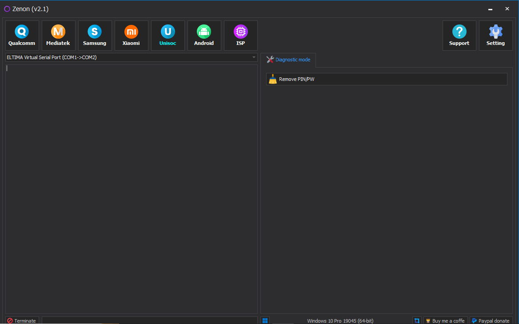Click the screenshot crop icon in status bar
Viewport: 519px width, 324px height.
[x=417, y=320]
